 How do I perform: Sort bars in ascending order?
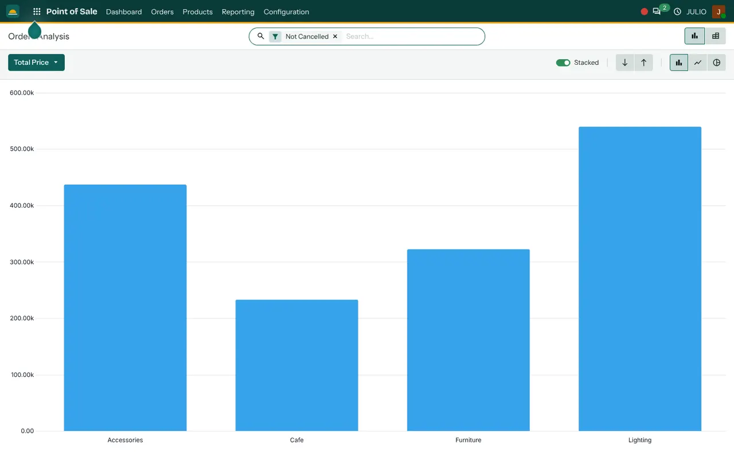pyautogui.click(x=643, y=63)
